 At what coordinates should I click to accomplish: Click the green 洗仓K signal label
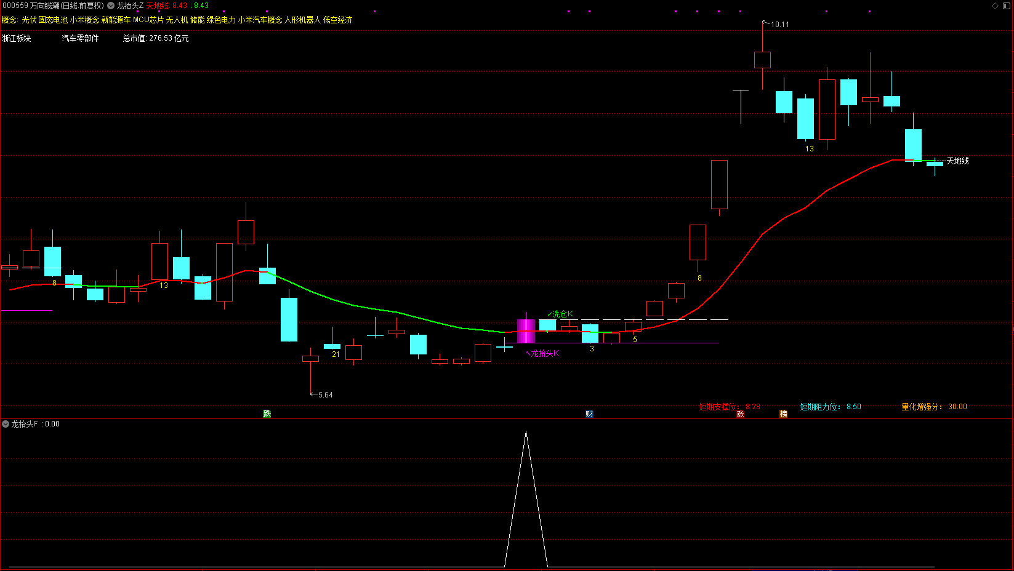pos(560,314)
